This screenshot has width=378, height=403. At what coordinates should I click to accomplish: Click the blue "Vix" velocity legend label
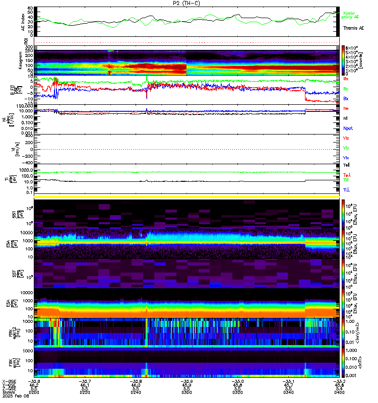pyautogui.click(x=346, y=158)
